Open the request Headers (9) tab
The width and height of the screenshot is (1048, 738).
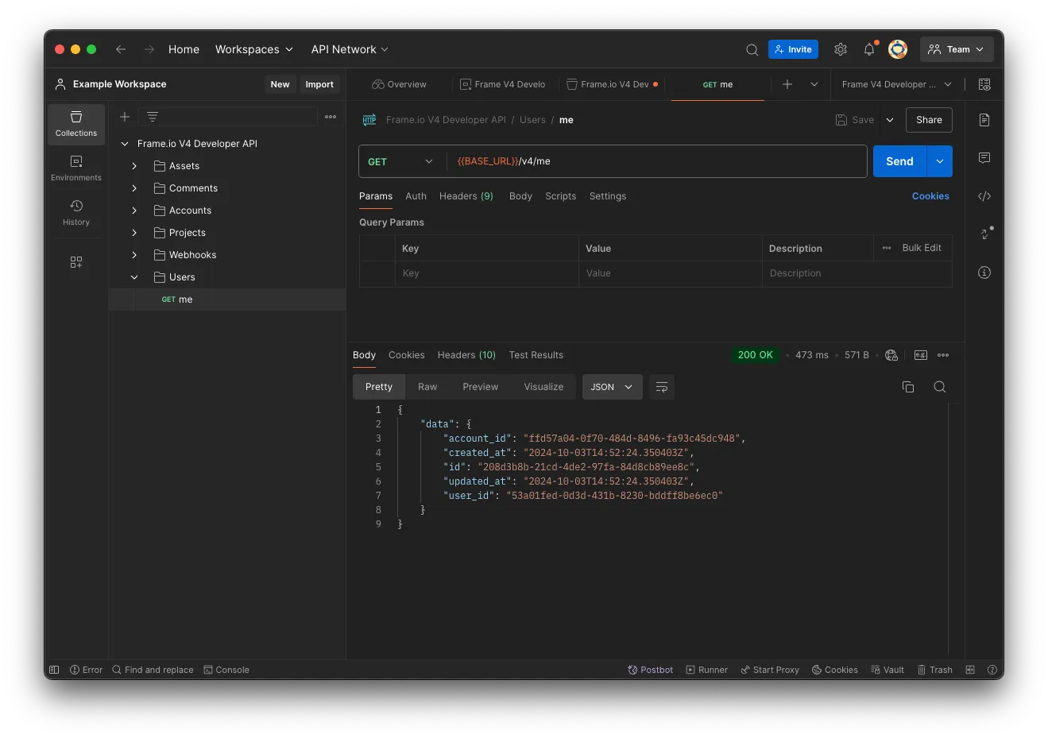(x=466, y=196)
